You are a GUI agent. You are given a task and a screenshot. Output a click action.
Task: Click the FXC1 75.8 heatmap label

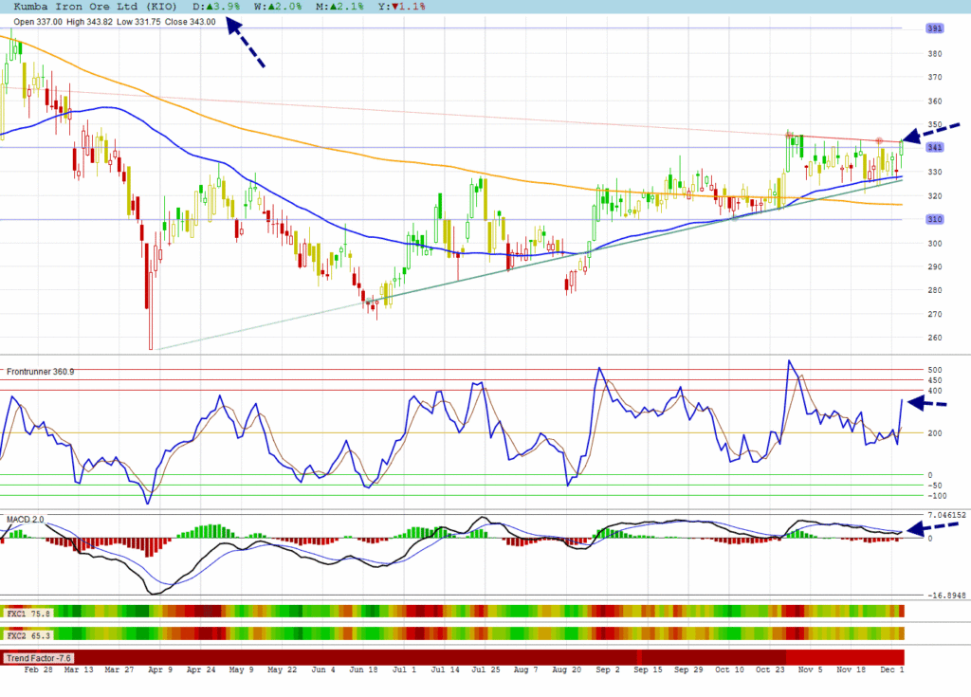27,614
